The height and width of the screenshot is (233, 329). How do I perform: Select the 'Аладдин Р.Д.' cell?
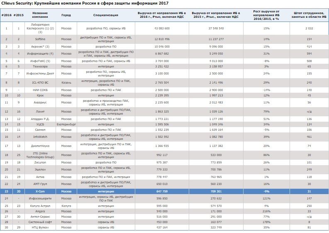(x=40, y=119)
